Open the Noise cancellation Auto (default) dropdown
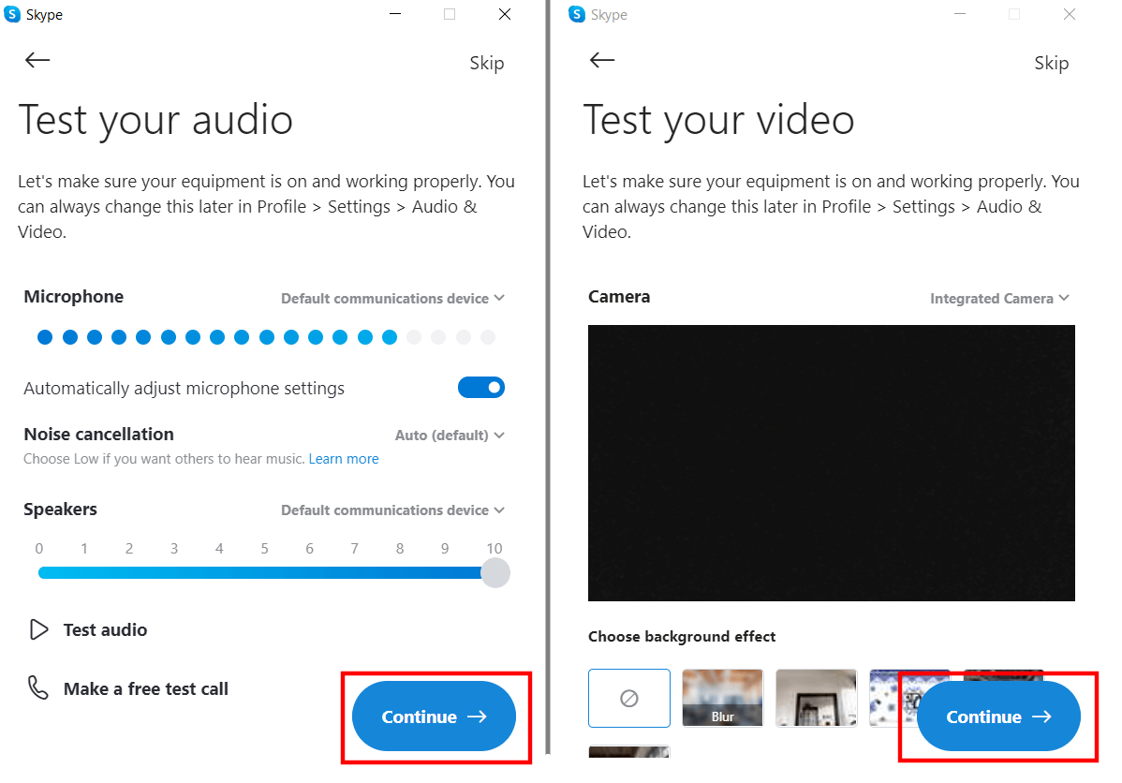Image resolution: width=1122 pixels, height=783 pixels. [450, 436]
